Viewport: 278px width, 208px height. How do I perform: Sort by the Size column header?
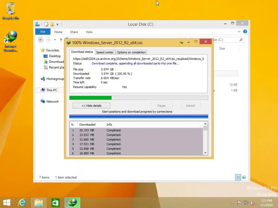point(222,48)
